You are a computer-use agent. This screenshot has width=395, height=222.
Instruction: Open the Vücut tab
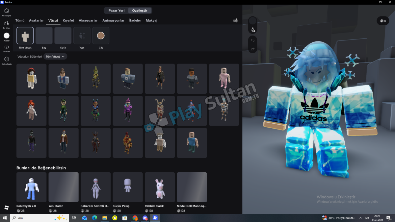tap(53, 20)
